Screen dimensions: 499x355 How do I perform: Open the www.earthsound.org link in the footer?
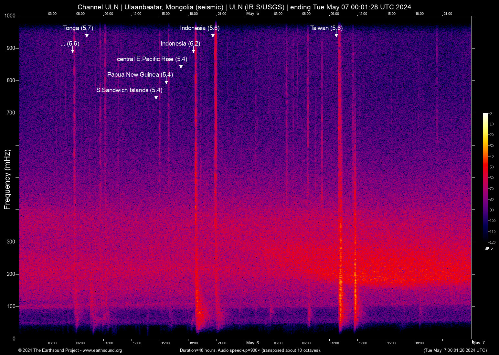102,350
